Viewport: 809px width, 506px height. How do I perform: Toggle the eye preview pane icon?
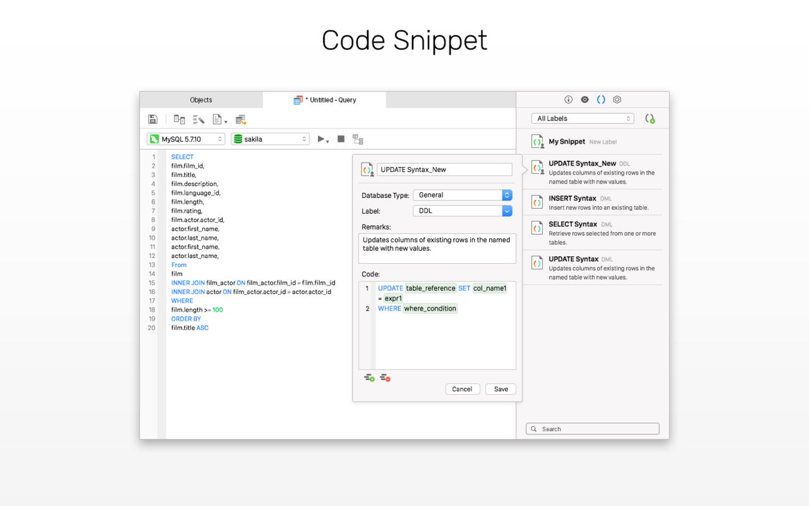click(585, 100)
